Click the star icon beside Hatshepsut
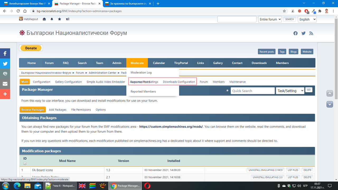Image resolution: width=338 pixels, height=190 pixels. pos(60,19)
